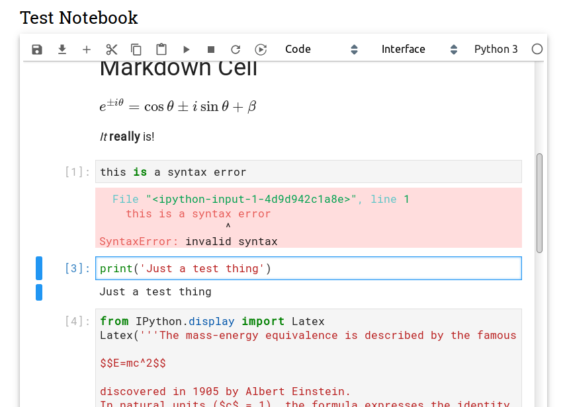Screen dimensions: 567x407
Task: Click the kernel status circle indicator
Action: [x=537, y=49]
